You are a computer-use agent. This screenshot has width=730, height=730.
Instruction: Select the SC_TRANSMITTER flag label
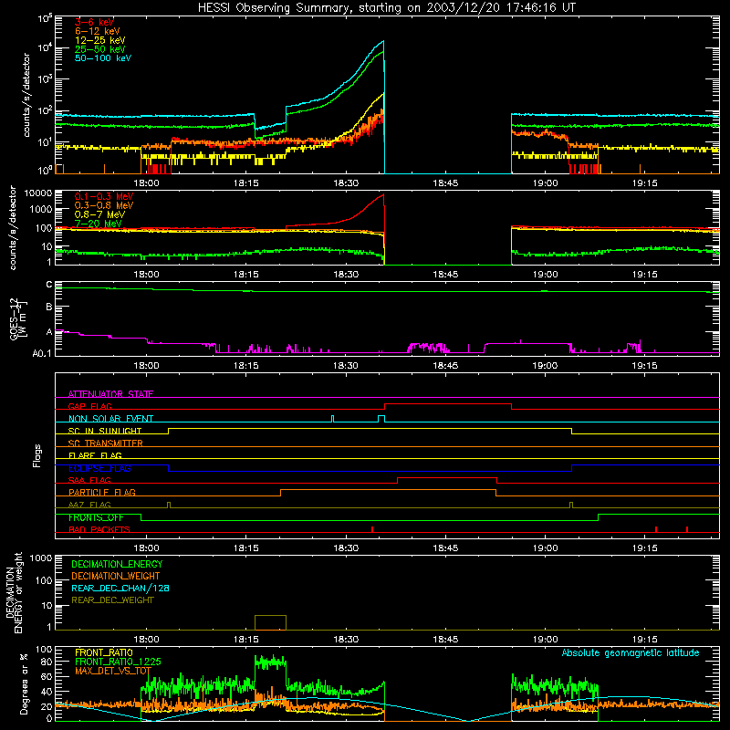[x=106, y=443]
